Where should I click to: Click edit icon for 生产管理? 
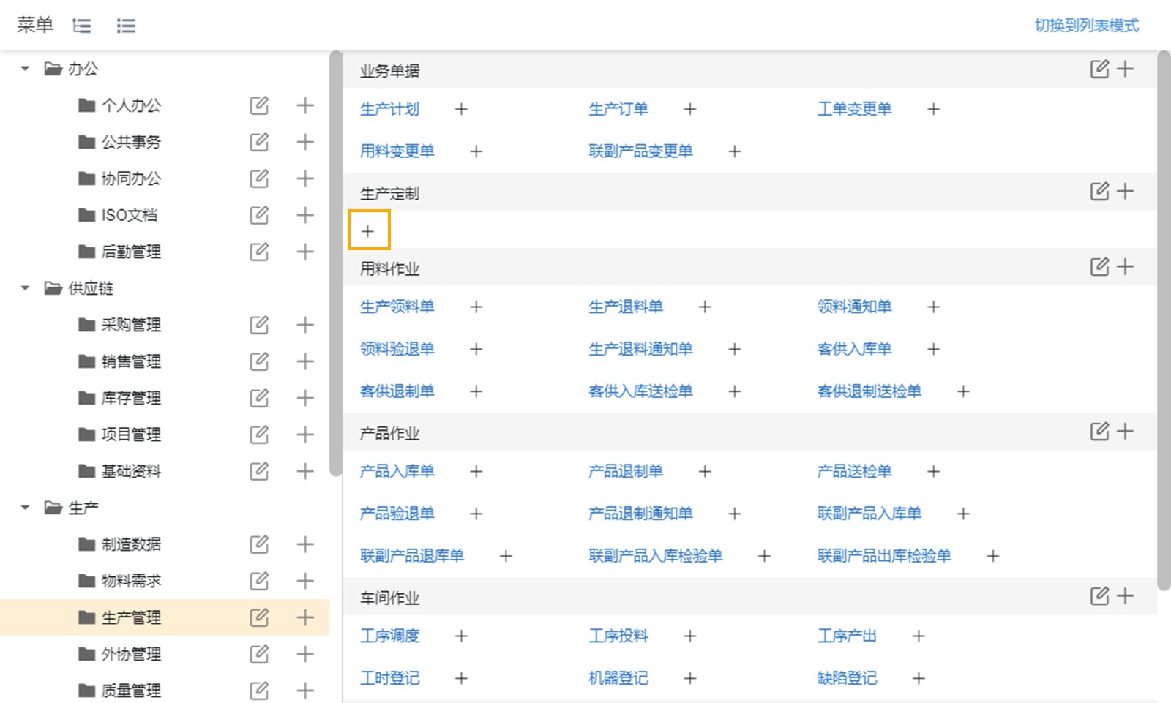click(259, 617)
